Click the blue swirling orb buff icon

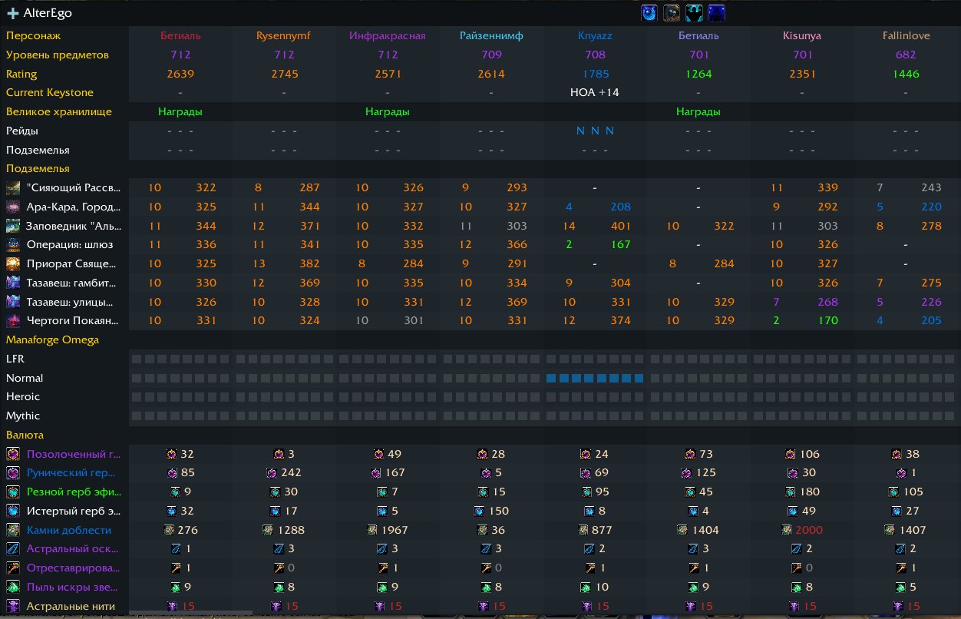click(x=649, y=13)
